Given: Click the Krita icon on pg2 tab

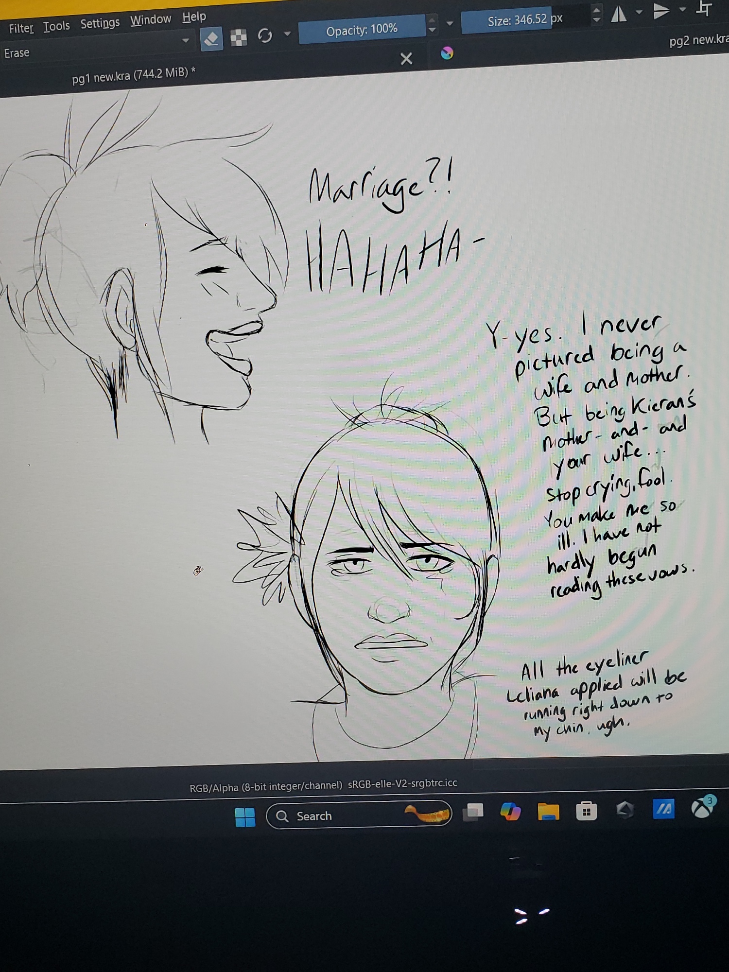Looking at the screenshot, I should click(447, 53).
